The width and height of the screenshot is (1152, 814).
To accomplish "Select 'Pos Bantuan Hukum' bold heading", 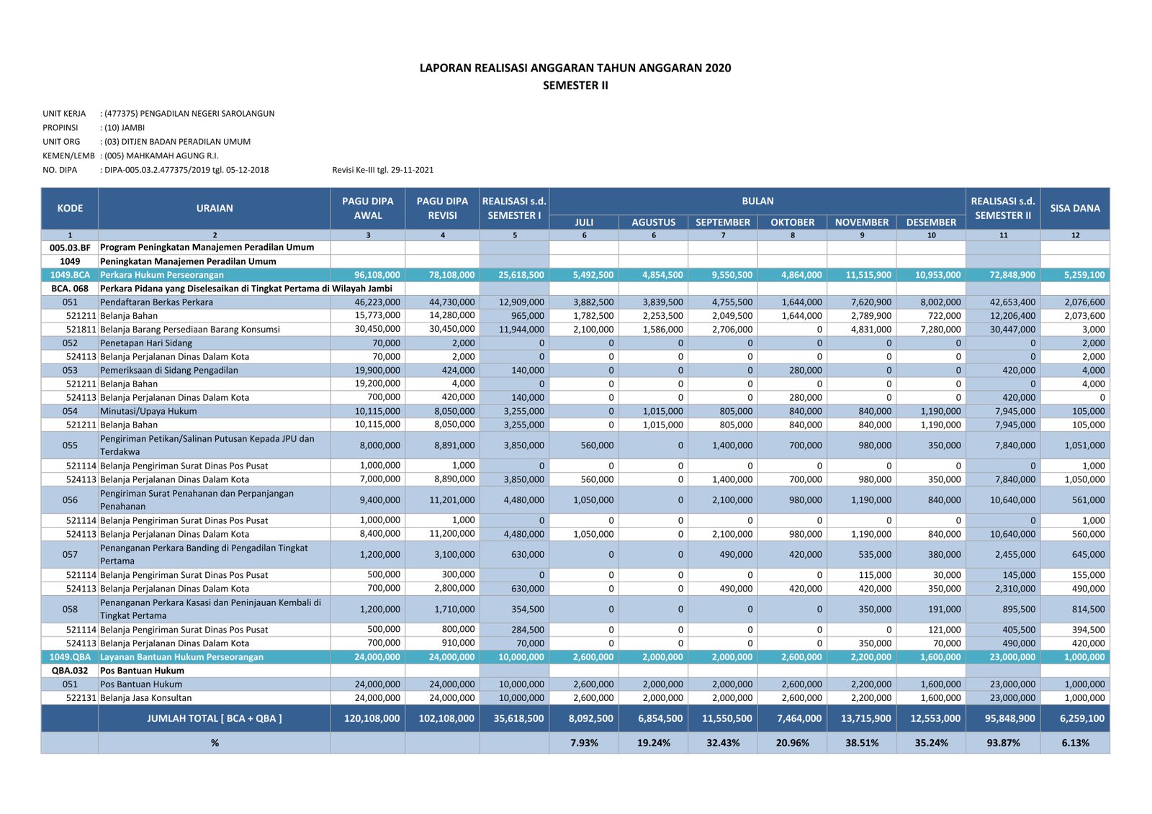I will coord(142,671).
